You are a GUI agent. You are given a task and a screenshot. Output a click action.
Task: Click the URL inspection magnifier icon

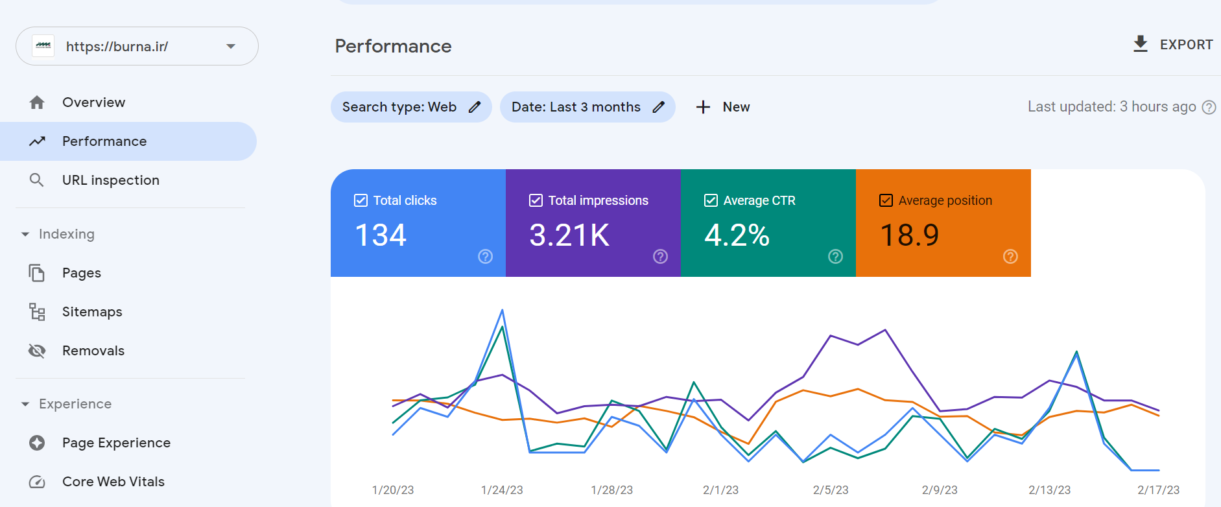pyautogui.click(x=37, y=180)
